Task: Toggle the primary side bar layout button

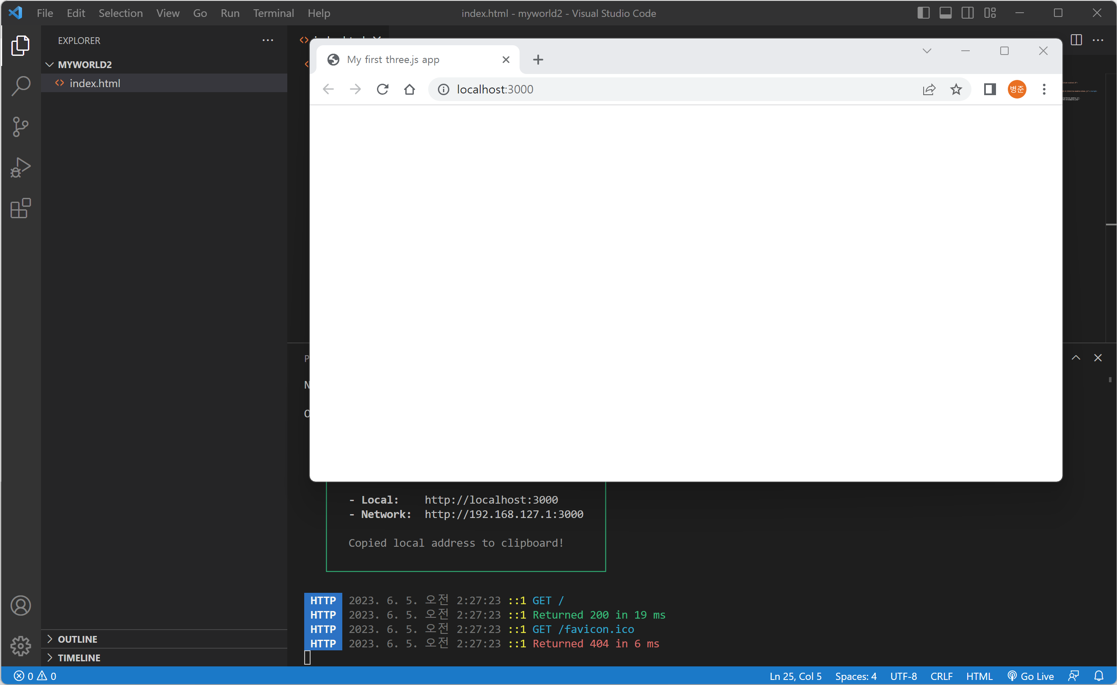Action: (923, 13)
